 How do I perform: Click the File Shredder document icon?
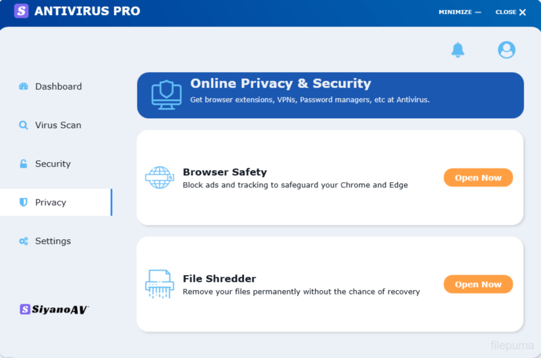(159, 284)
